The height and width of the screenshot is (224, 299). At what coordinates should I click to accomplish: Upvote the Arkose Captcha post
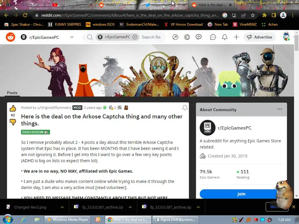[13, 108]
